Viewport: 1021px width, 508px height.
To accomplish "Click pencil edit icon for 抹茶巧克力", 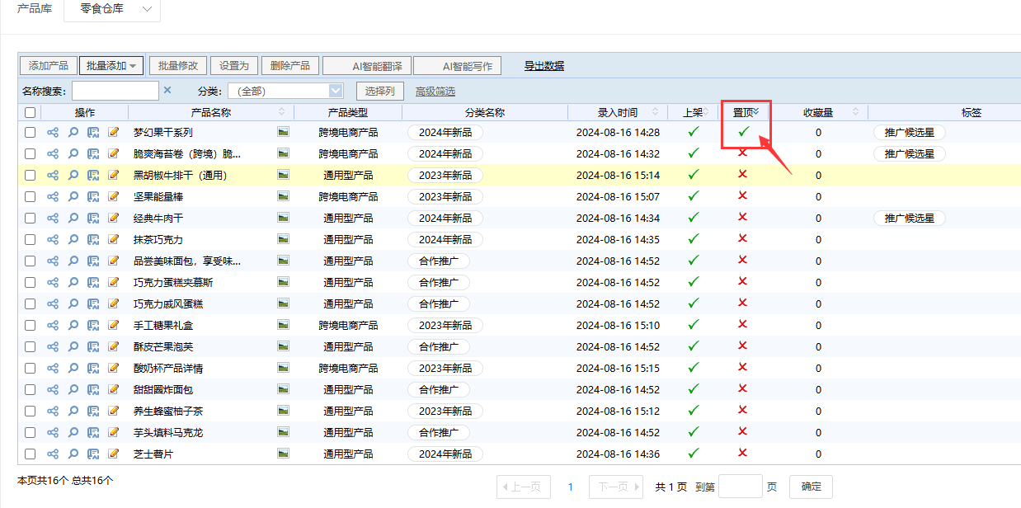I will pyautogui.click(x=114, y=239).
